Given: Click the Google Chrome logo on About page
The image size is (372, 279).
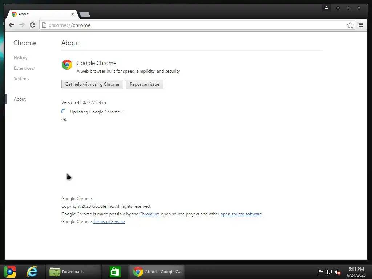Looking at the screenshot, I should pos(67,65).
